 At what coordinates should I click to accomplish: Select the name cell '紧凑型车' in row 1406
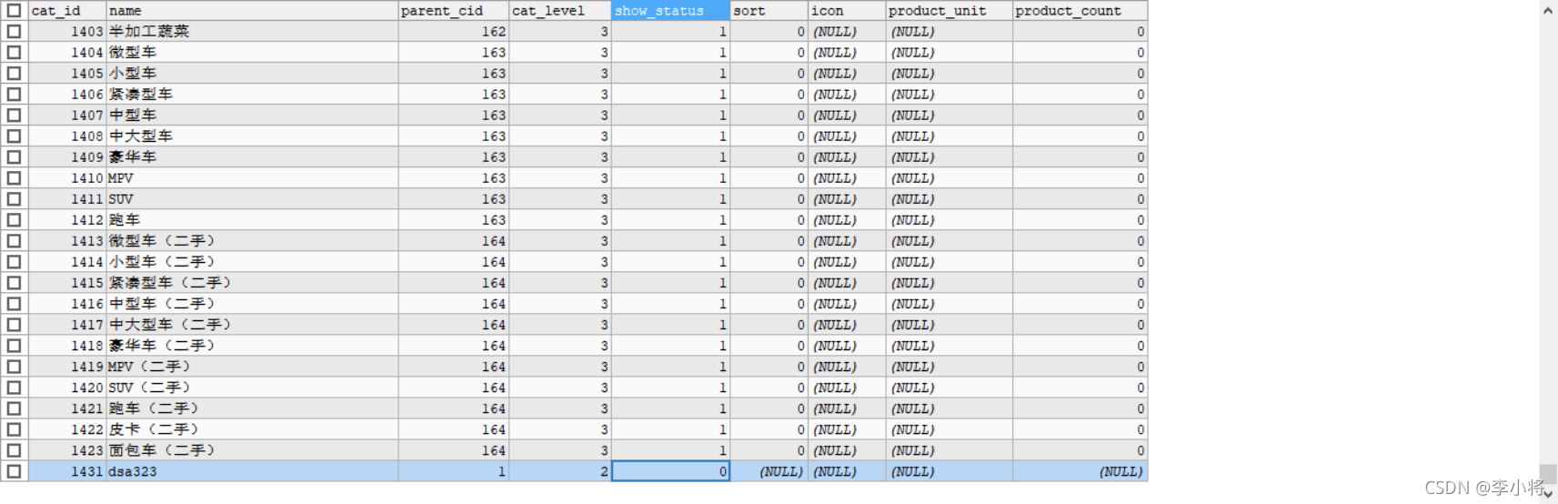252,94
